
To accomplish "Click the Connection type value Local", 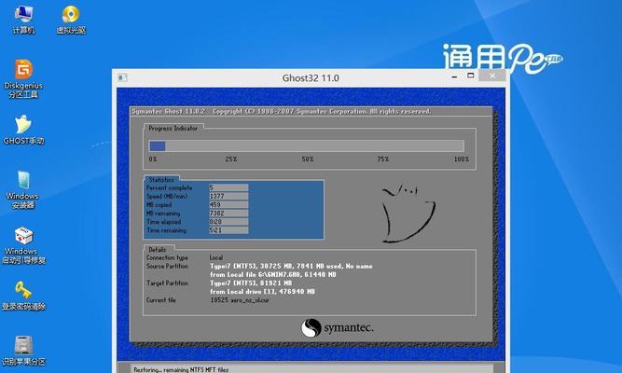I will point(216,257).
